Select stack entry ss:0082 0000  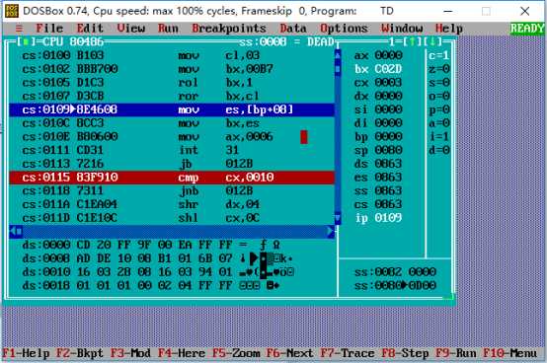pyautogui.click(x=395, y=272)
